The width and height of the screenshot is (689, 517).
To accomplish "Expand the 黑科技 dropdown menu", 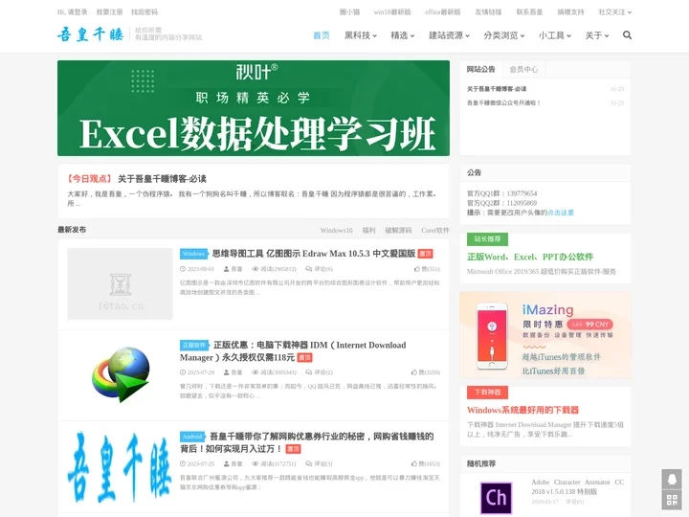I will (x=361, y=35).
